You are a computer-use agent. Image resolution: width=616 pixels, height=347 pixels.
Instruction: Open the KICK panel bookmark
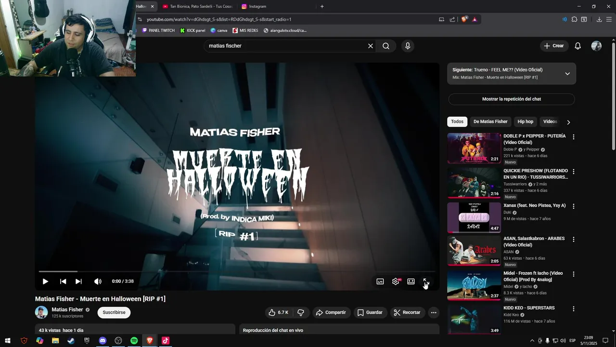[x=192, y=30]
